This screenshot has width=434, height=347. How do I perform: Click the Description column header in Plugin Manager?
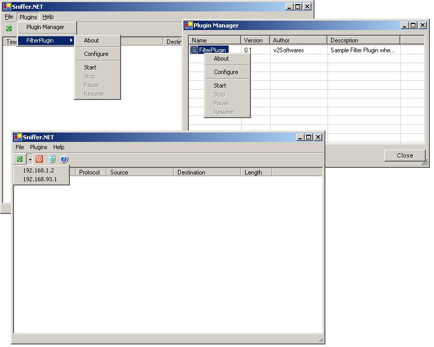pyautogui.click(x=363, y=40)
